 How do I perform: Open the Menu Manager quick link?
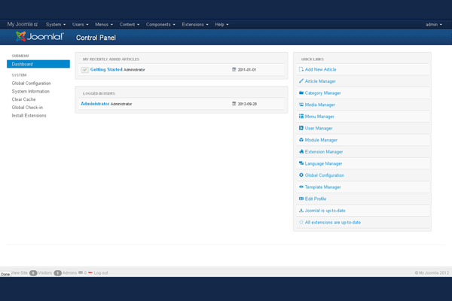[x=319, y=117]
